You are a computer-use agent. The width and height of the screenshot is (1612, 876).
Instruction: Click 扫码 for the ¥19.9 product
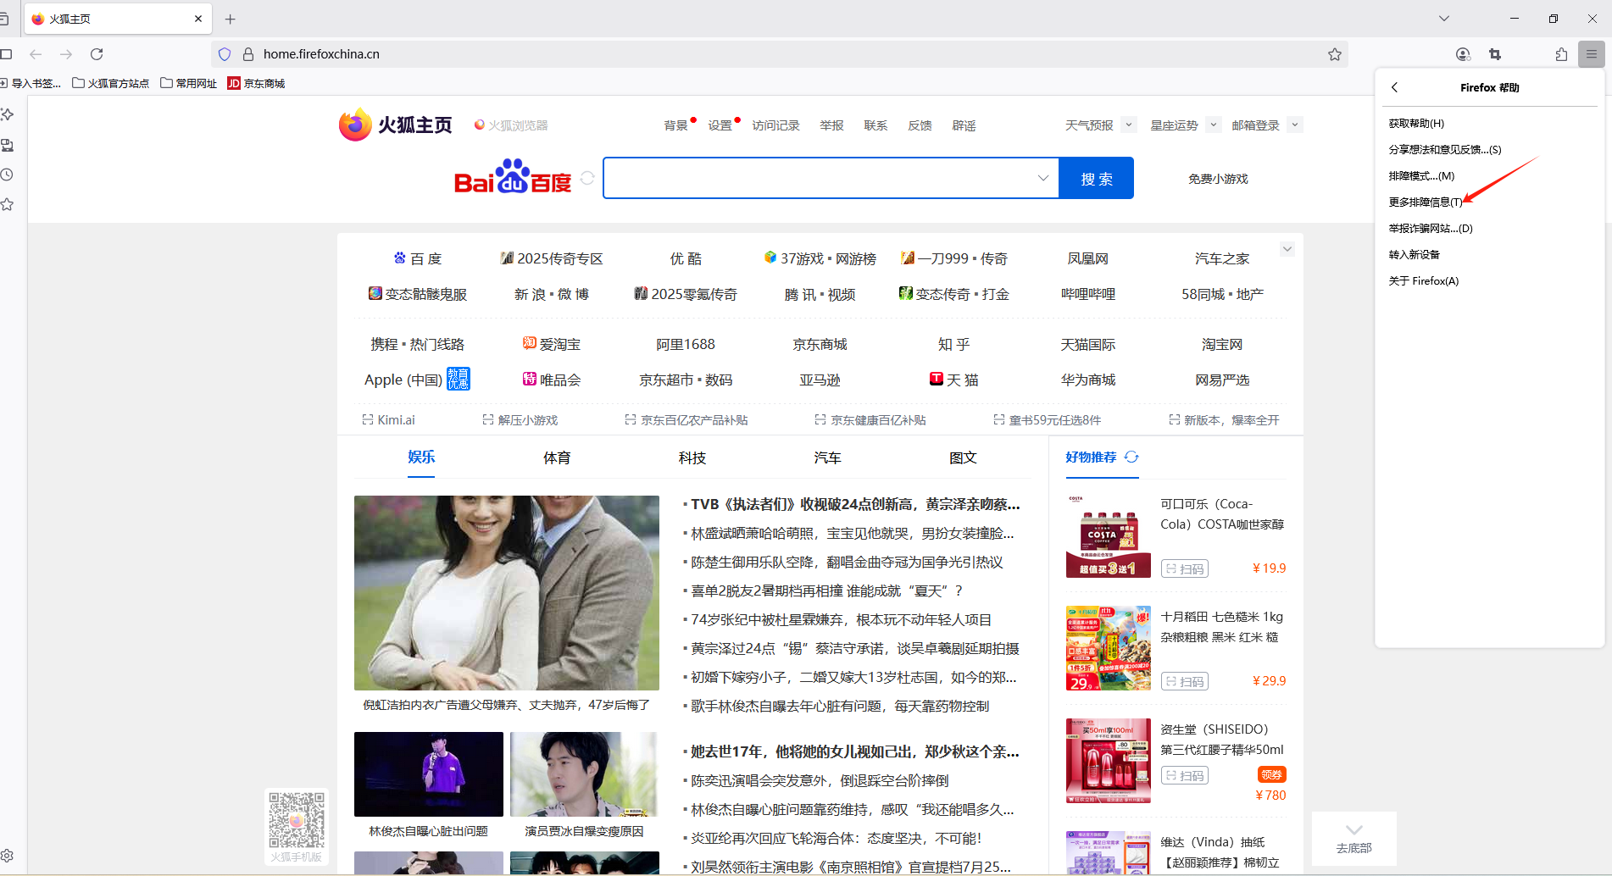[1185, 568]
